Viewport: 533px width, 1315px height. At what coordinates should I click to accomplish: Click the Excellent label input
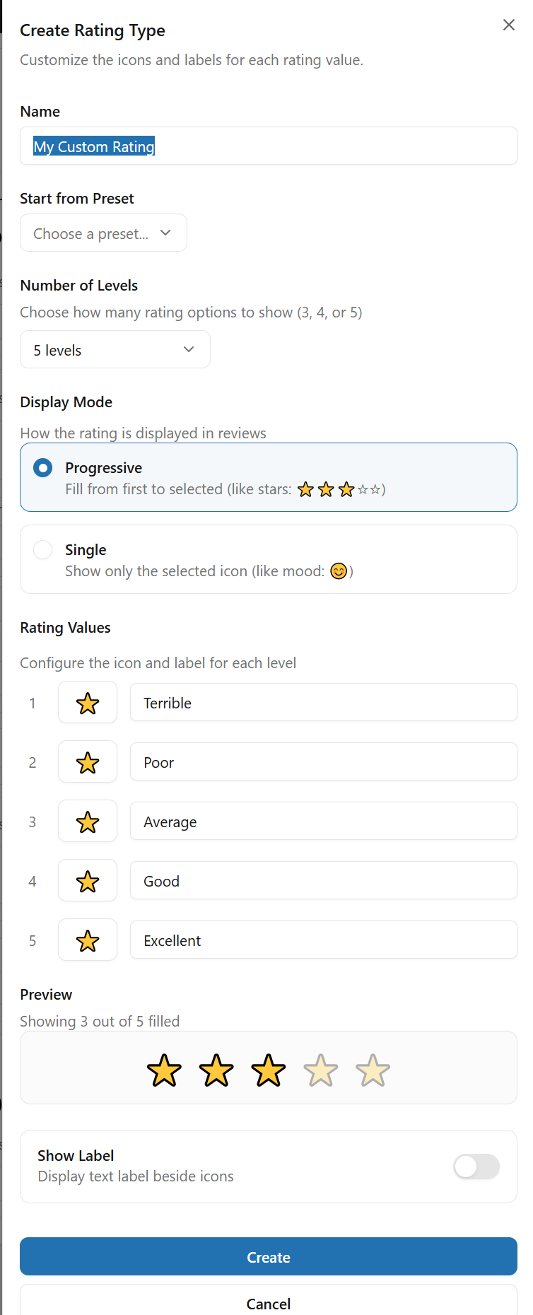pyautogui.click(x=323, y=940)
